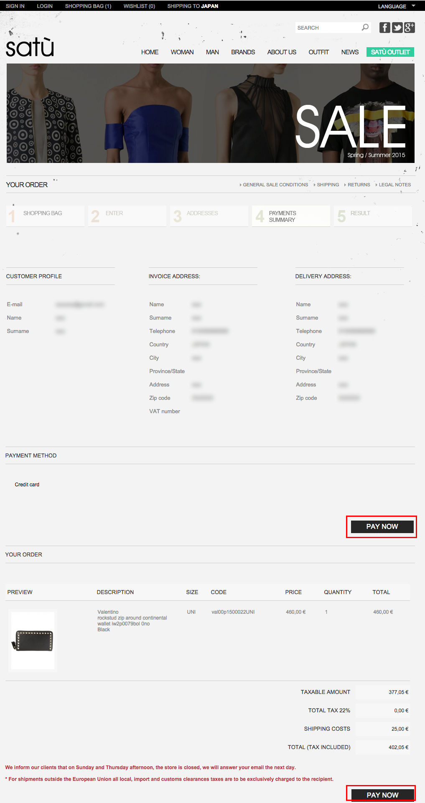
Task: Open the About Us menu
Action: point(282,52)
